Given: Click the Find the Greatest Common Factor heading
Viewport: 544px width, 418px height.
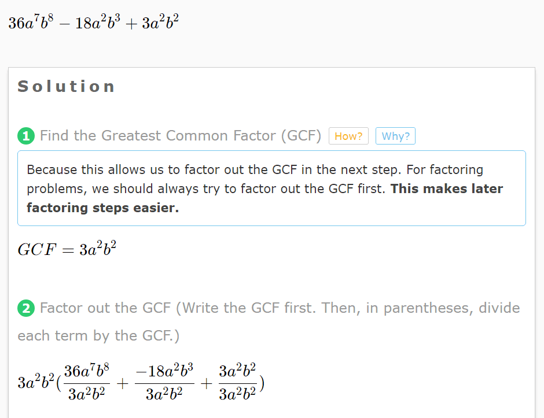Looking at the screenshot, I should tap(179, 135).
